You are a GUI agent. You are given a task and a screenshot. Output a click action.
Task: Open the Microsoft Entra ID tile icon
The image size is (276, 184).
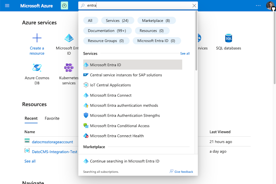pos(69,38)
